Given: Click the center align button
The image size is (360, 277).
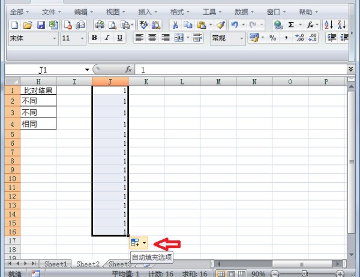Looking at the screenshot, I should tap(152, 38).
